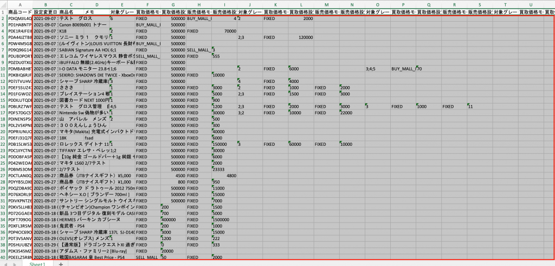Select row 1 header
The width and height of the screenshot is (555, 266).
point(4,12)
